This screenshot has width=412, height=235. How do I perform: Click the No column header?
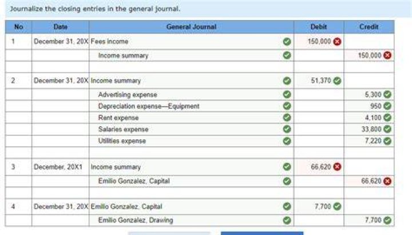[x=18, y=27]
